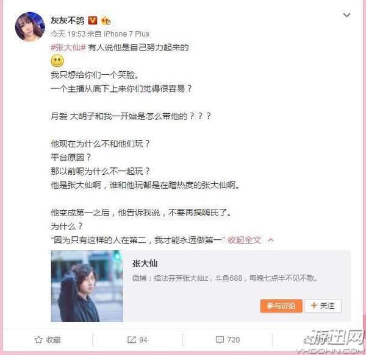Open the 94 reposts count
Image resolution: width=366 pixels, height=355 pixels.
[x=143, y=340]
